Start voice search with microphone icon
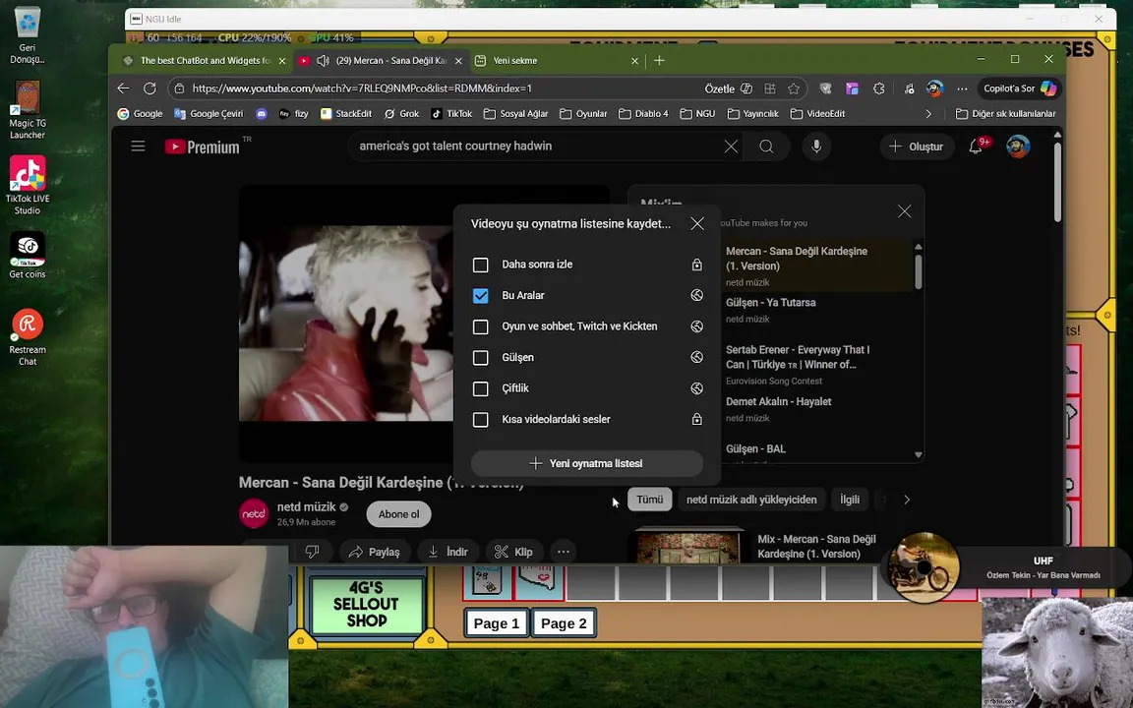Screen dimensions: 1133x708 [816, 147]
